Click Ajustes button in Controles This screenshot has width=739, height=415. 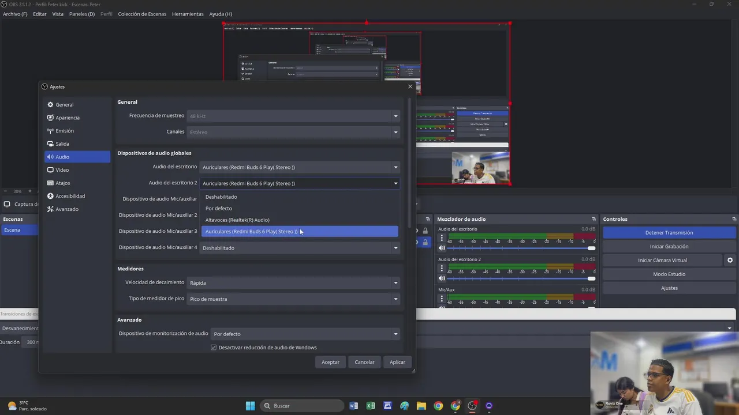click(x=669, y=288)
